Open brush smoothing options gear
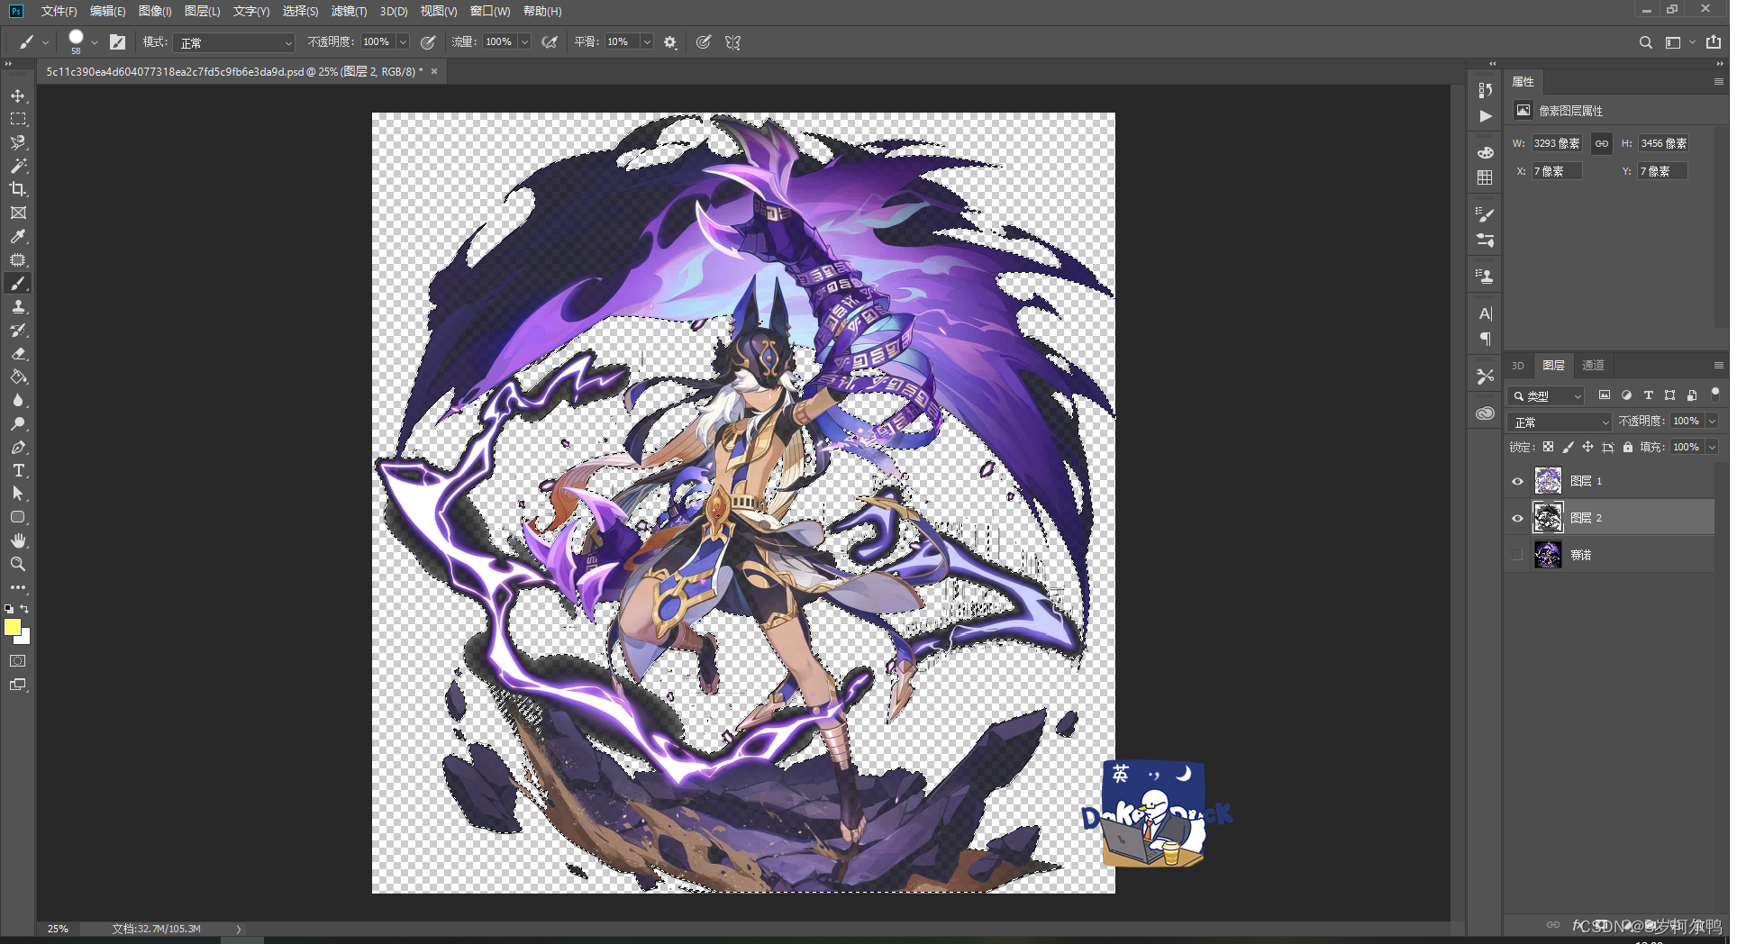Viewport: 1737px width, 944px height. (x=670, y=42)
